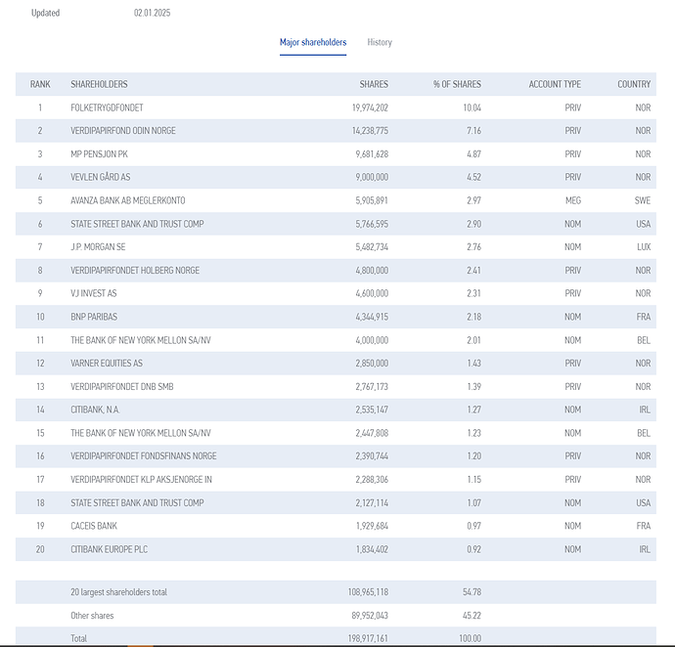Select AVANZA BANK AB MEGLERKONTO row name
The width and height of the screenshot is (675, 647).
coord(128,200)
